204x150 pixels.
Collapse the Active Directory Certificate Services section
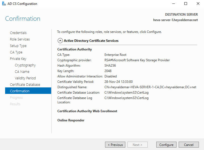(x=60, y=41)
